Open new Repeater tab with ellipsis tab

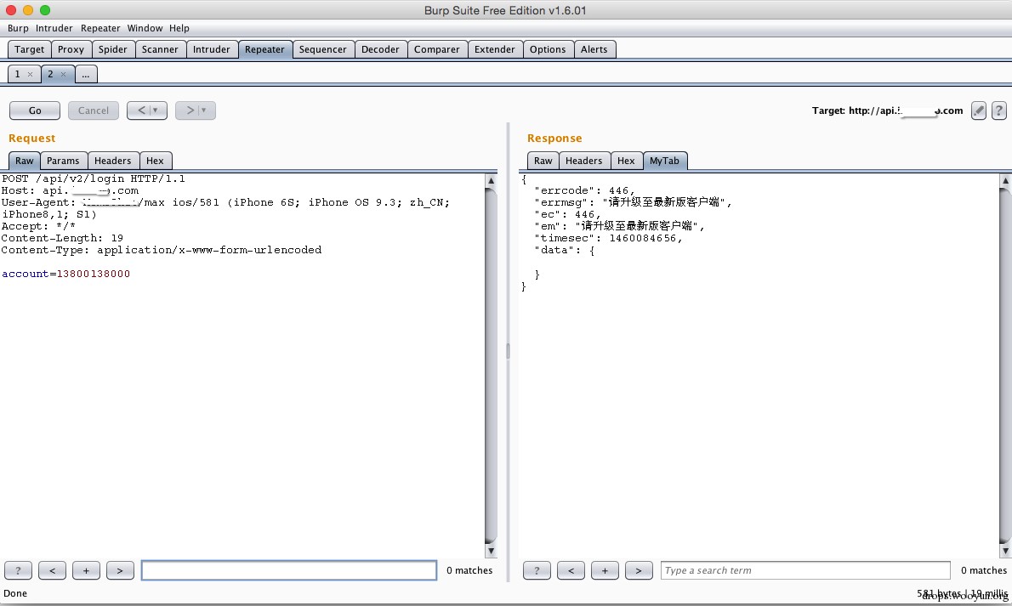[x=86, y=75]
